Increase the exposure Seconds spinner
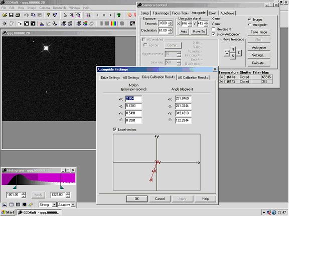This screenshot has height=256, width=321. point(170,22)
